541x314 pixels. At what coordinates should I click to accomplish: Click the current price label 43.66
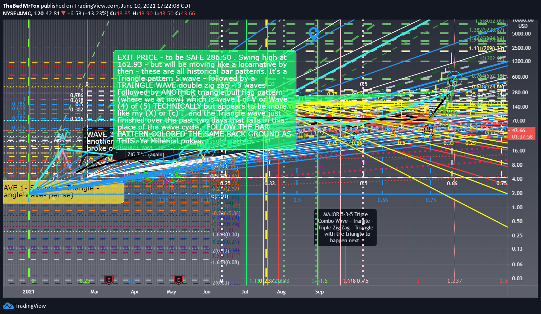(519, 131)
